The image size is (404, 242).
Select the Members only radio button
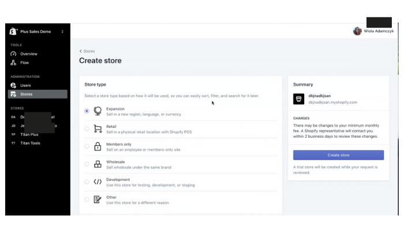[87, 146]
